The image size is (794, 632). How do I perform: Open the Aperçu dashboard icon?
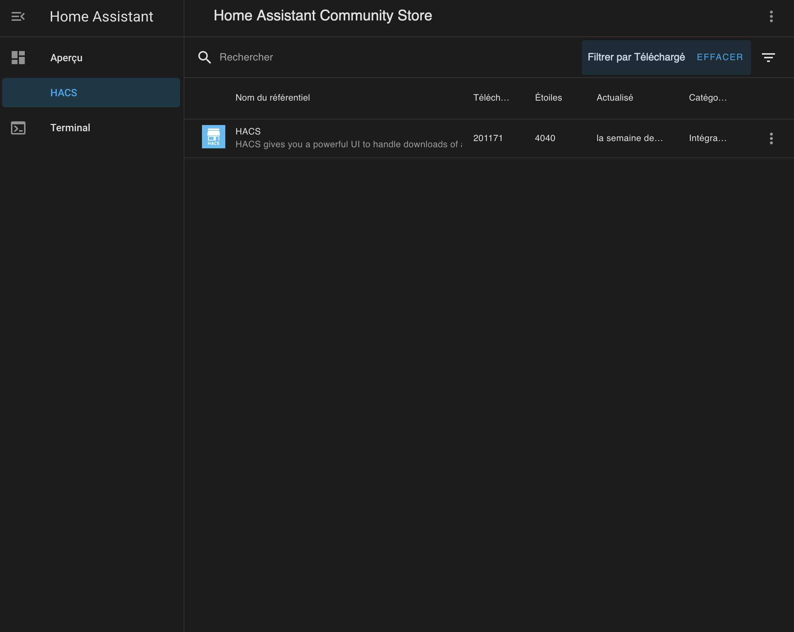click(x=18, y=58)
